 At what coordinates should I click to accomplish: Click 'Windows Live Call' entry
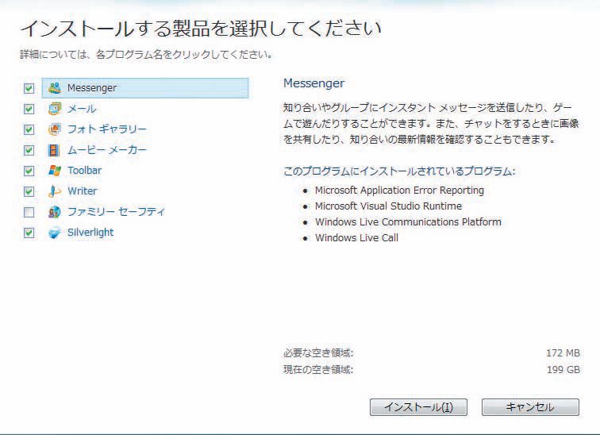pos(356,237)
